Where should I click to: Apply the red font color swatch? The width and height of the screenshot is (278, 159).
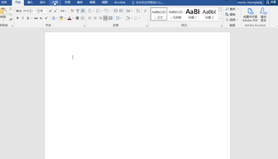tap(69, 18)
